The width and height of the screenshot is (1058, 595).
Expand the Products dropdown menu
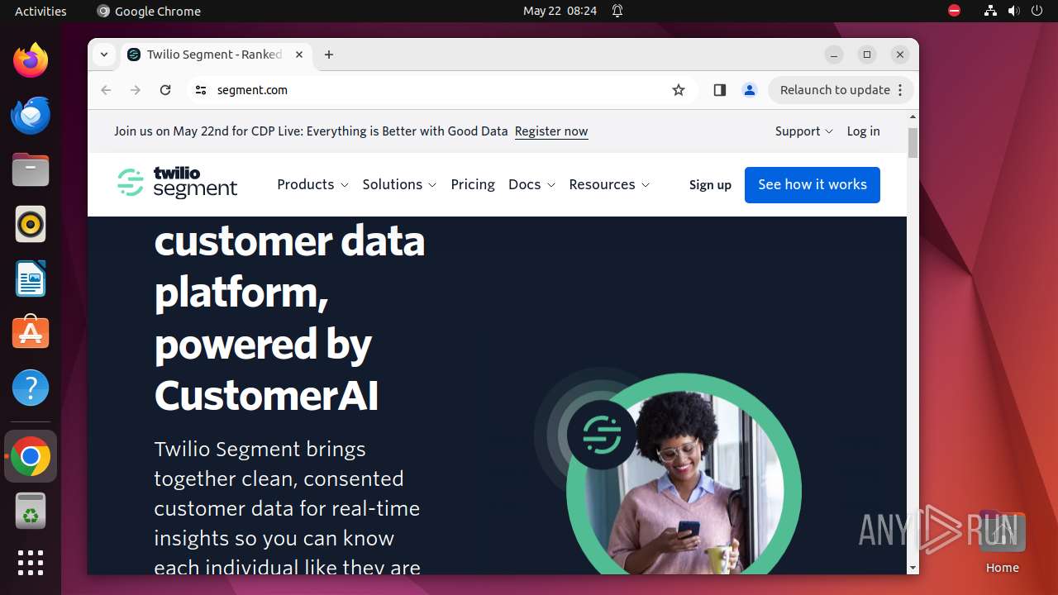tap(312, 184)
